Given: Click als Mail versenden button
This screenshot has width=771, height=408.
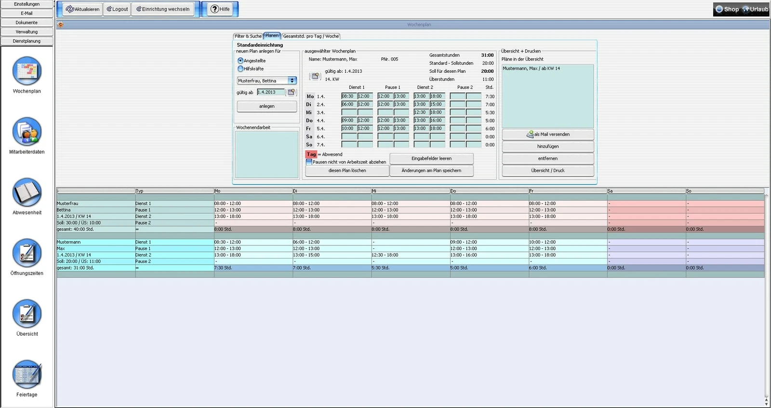Looking at the screenshot, I should tap(548, 135).
